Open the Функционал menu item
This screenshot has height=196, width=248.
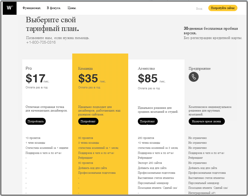tap(32, 8)
